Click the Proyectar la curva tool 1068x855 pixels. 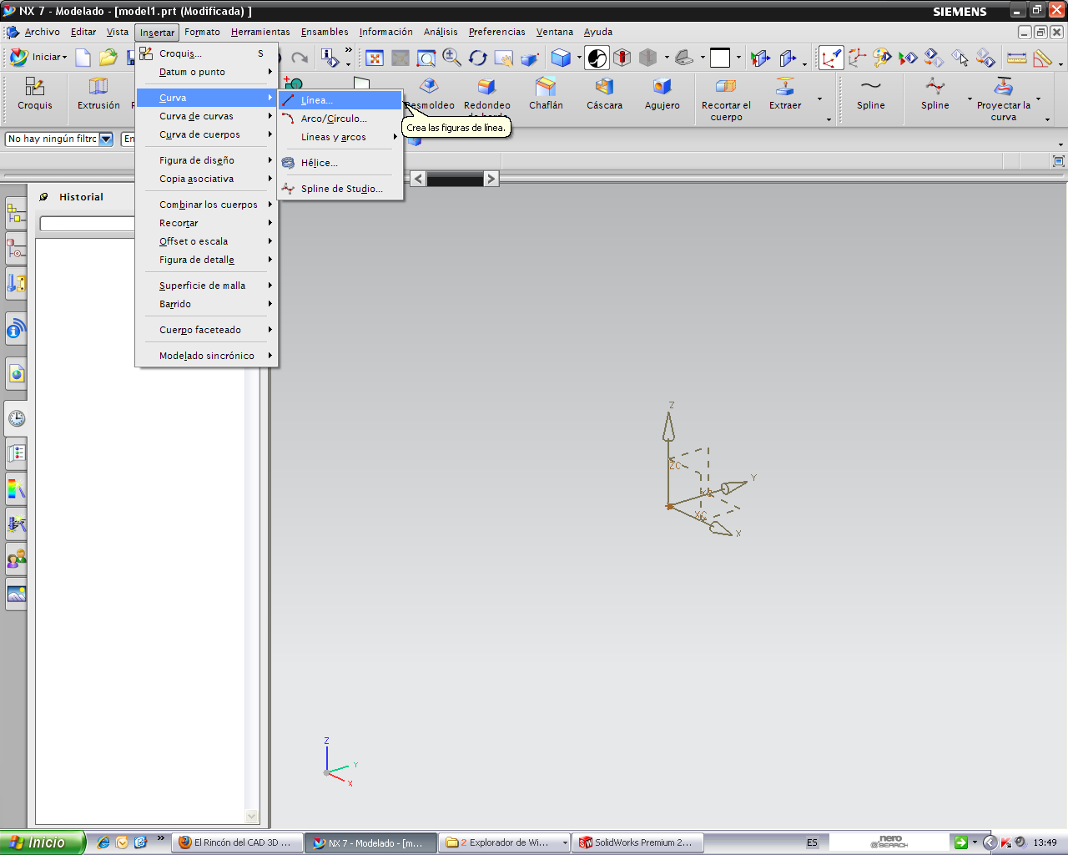[x=1004, y=99]
